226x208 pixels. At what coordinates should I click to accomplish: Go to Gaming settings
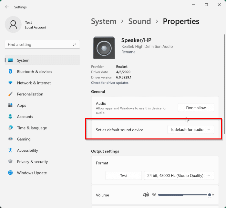point(42,139)
